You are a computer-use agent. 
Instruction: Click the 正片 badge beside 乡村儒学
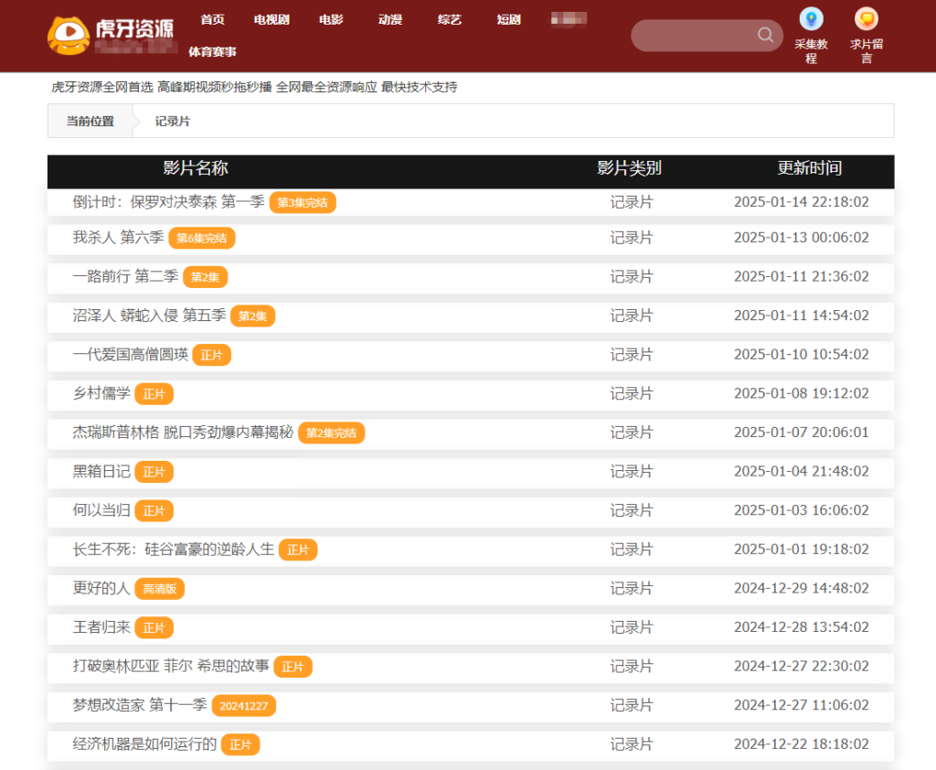coord(154,394)
